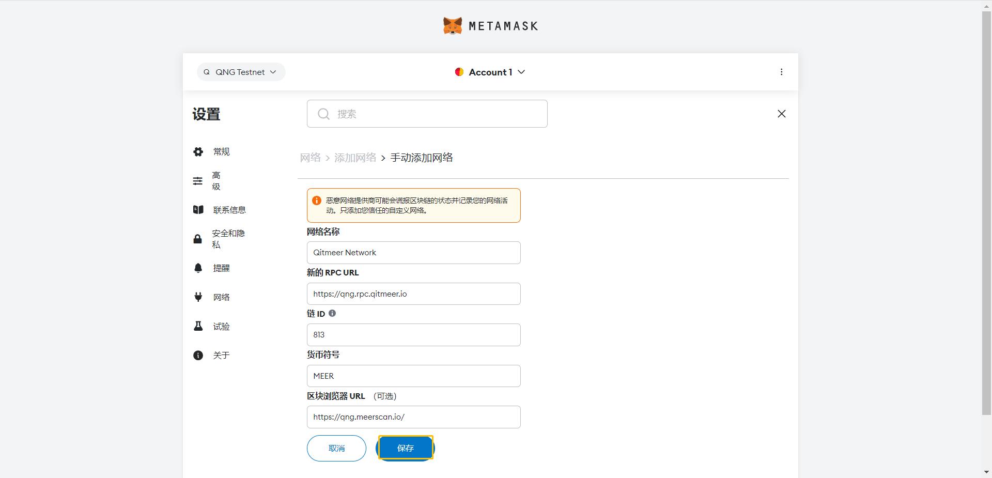This screenshot has height=478, width=992.
Task: Expand the Account 1 selector
Action: coord(490,72)
